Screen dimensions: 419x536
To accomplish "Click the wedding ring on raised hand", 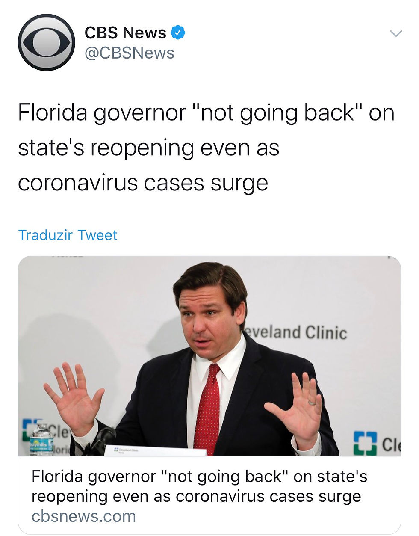I will tap(312, 403).
